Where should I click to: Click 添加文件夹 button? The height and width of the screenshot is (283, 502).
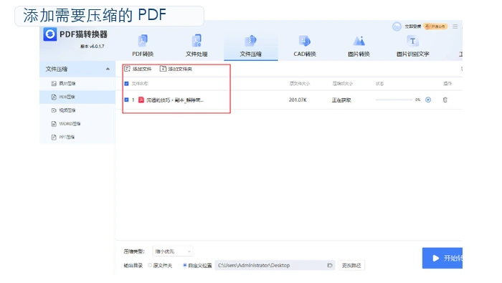click(176, 69)
